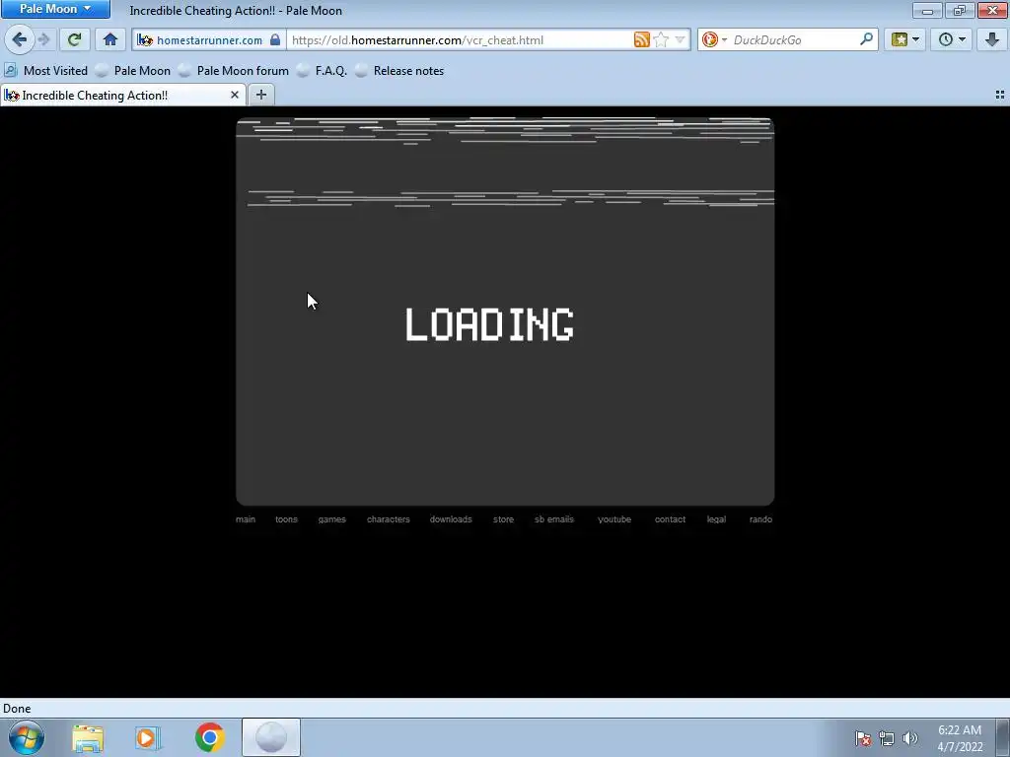Viewport: 1010px width, 757px height.
Task: Click the Pale Moon taskbar button
Action: [x=271, y=738]
